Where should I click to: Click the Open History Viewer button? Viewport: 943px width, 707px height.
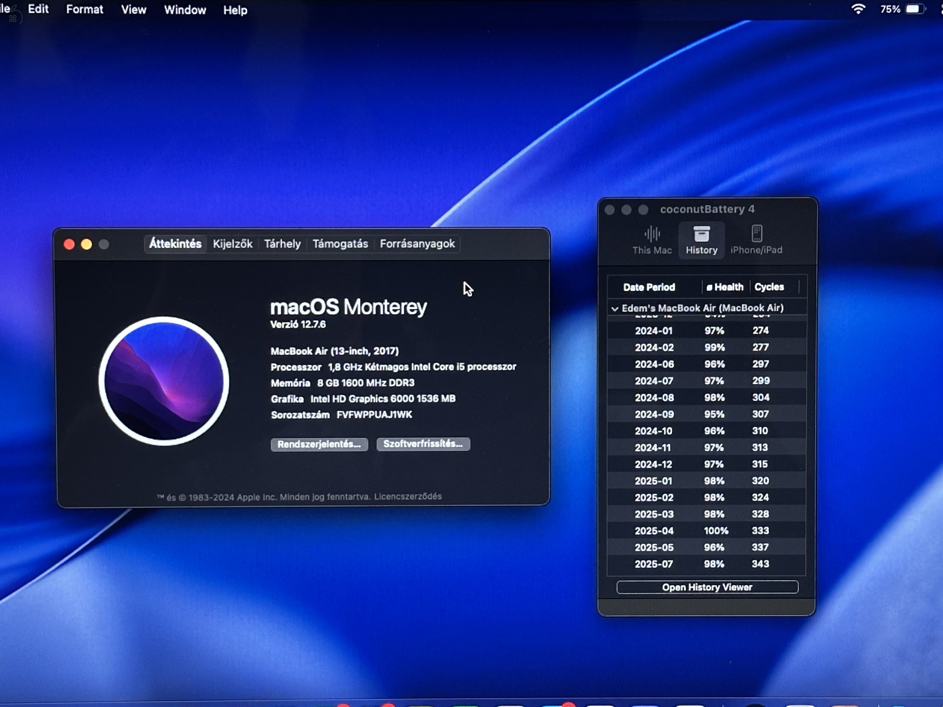707,587
